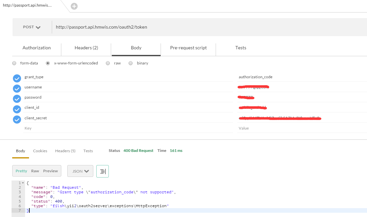This screenshot has width=367, height=217.
Task: Toggle the client_secret parameter checkmark
Action: click(x=17, y=120)
